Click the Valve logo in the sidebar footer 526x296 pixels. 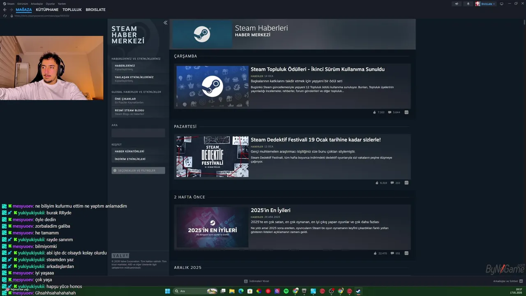[x=120, y=255]
